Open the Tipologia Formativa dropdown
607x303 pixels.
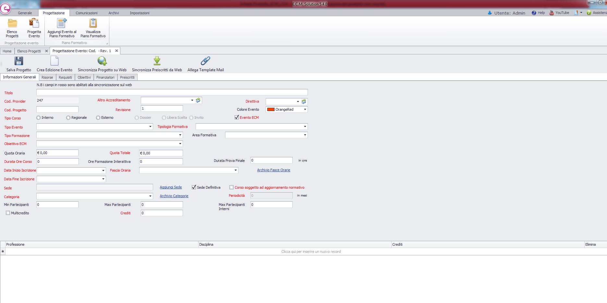(305, 127)
